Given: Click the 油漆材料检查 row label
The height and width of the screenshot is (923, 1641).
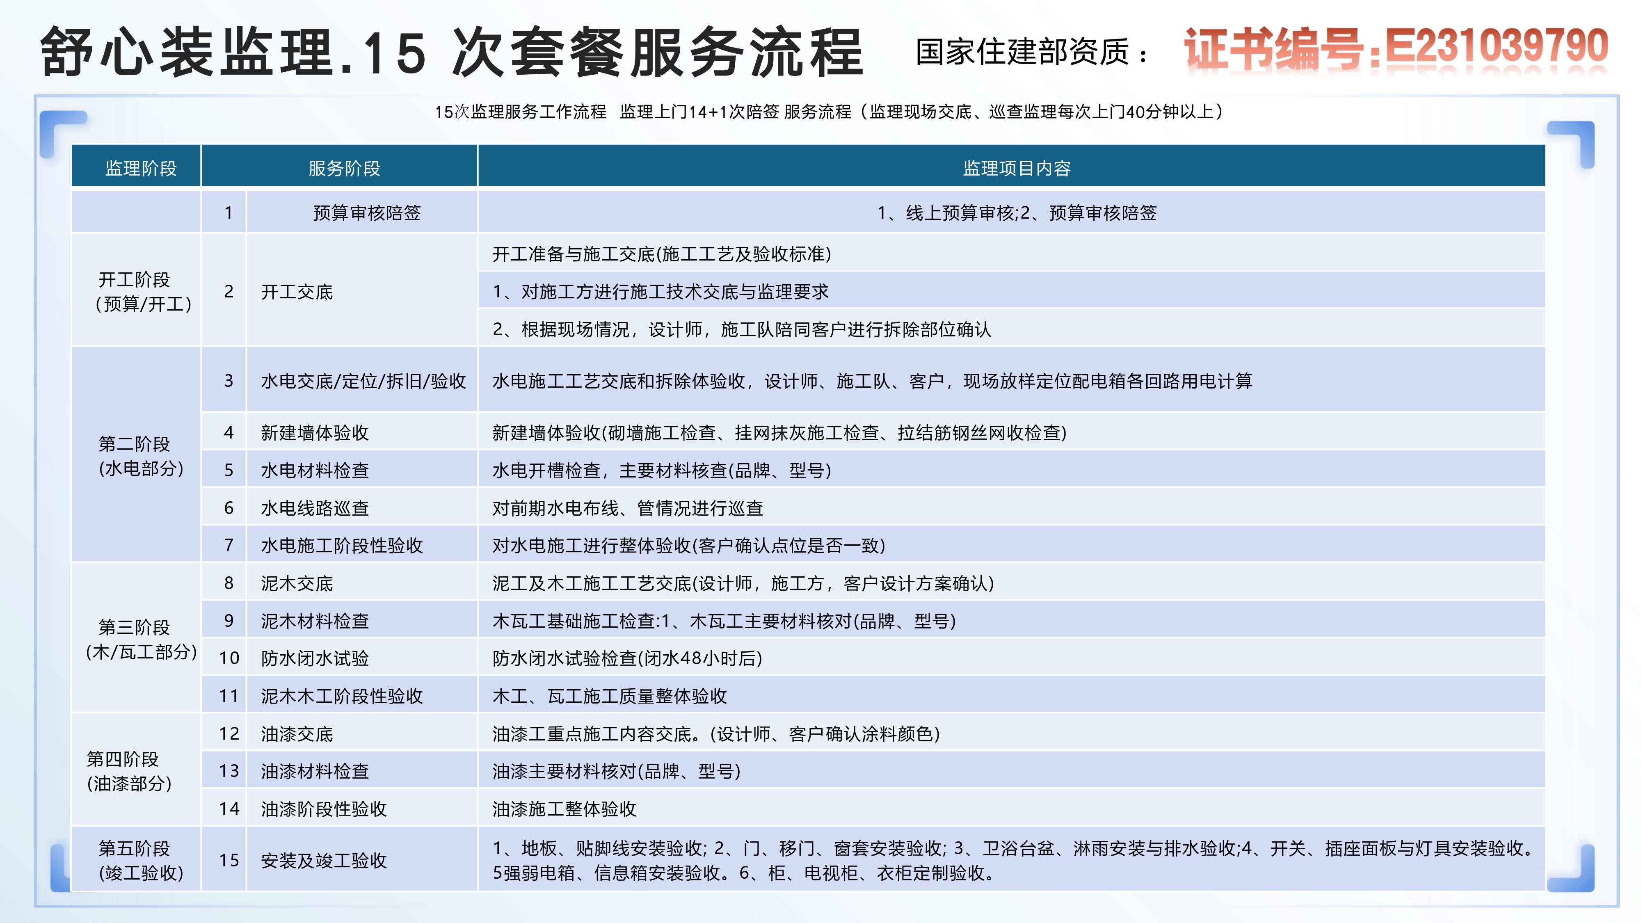Looking at the screenshot, I should [x=315, y=771].
